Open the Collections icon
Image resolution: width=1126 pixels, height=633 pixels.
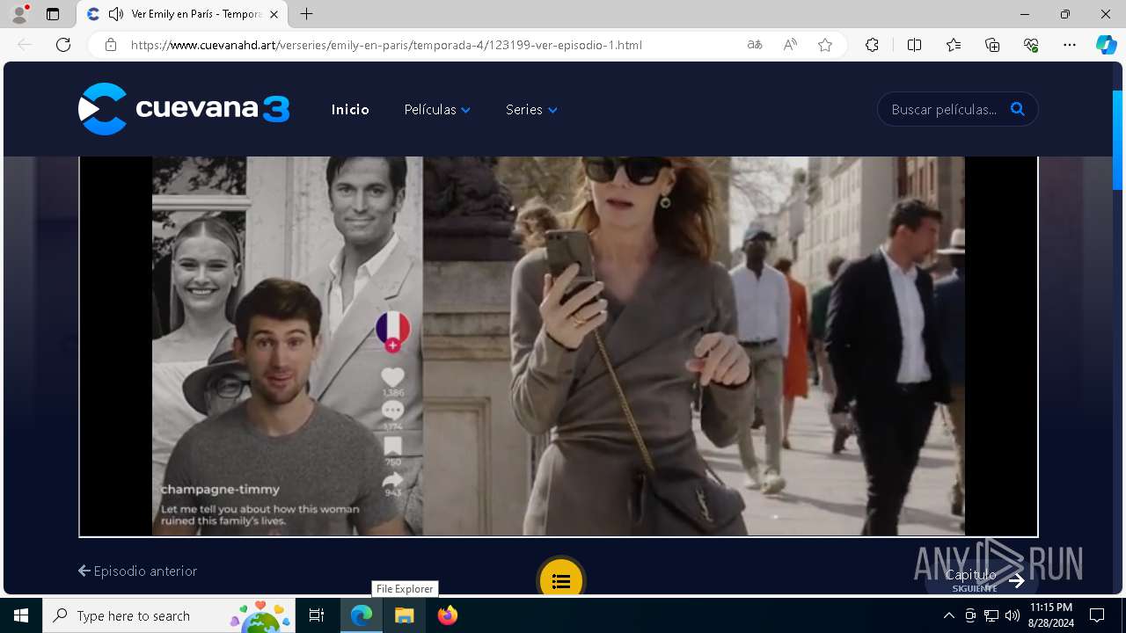coord(992,45)
